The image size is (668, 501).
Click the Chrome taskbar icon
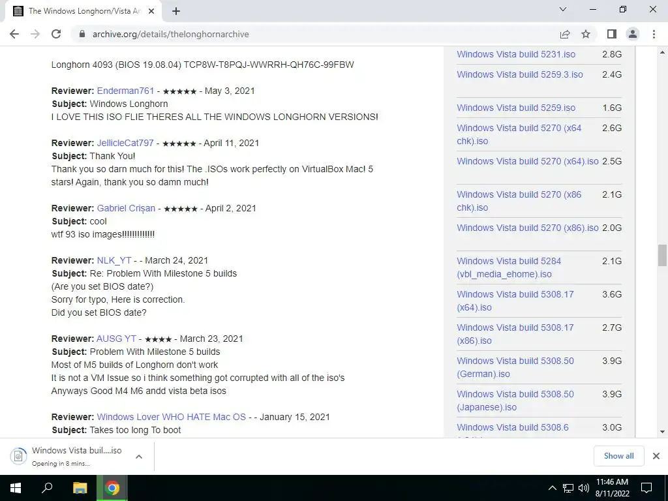click(112, 488)
